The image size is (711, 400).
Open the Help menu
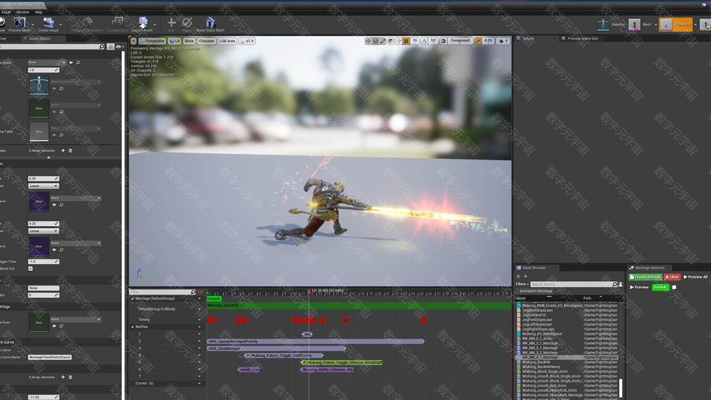pos(39,12)
